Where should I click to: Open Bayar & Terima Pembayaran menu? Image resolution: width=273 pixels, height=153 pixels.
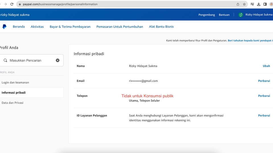[x=70, y=27]
